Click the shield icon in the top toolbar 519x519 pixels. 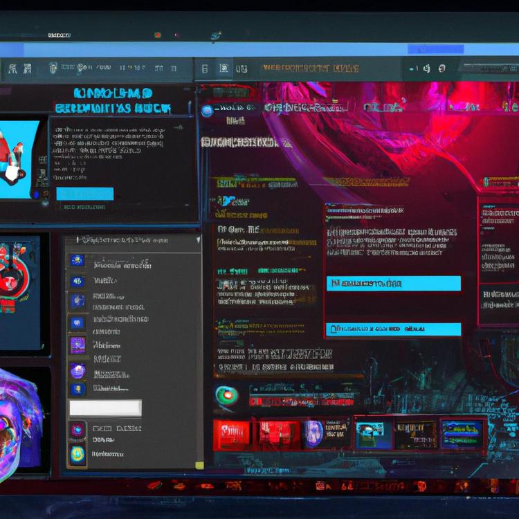pyautogui.click(x=53, y=68)
